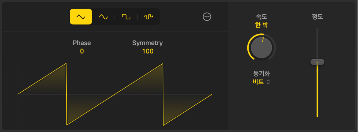Click the 속도 label
The height and width of the screenshot is (132, 358).
pyautogui.click(x=262, y=17)
